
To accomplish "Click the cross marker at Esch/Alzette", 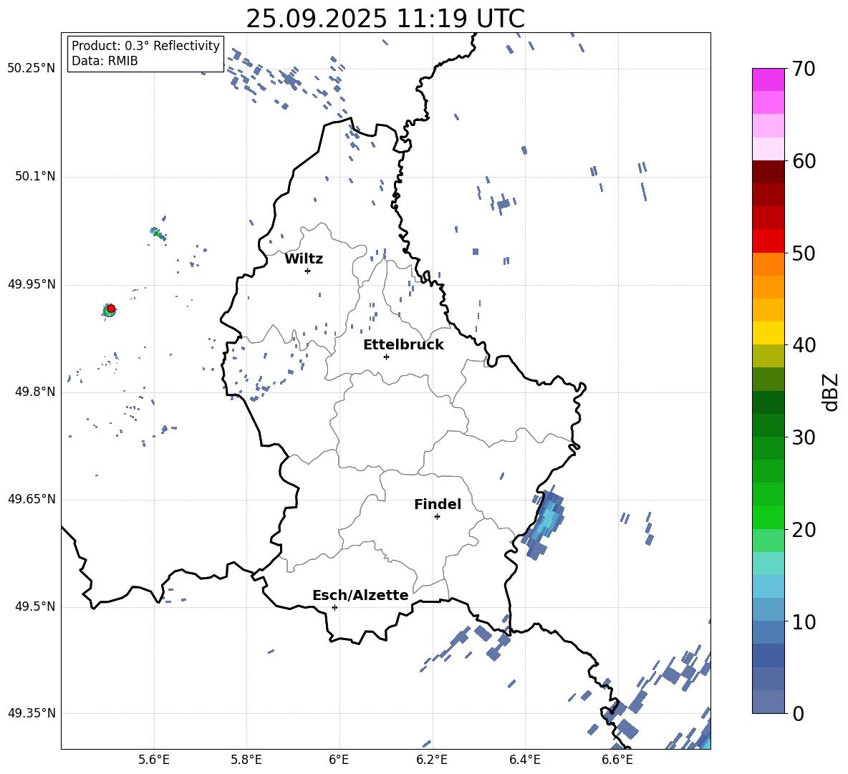I will point(334,607).
